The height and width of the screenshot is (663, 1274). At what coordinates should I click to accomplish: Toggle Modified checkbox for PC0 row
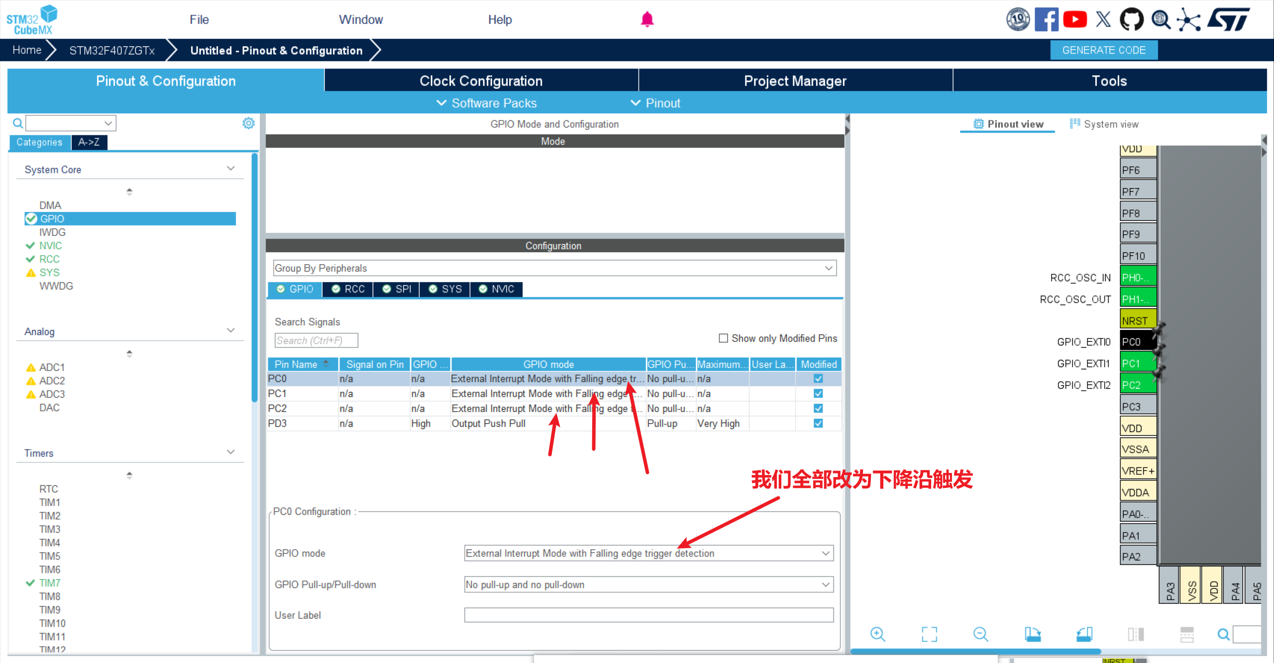coord(818,379)
